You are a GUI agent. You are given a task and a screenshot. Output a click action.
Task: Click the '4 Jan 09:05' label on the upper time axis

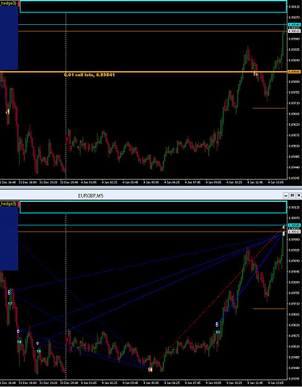click(214, 183)
